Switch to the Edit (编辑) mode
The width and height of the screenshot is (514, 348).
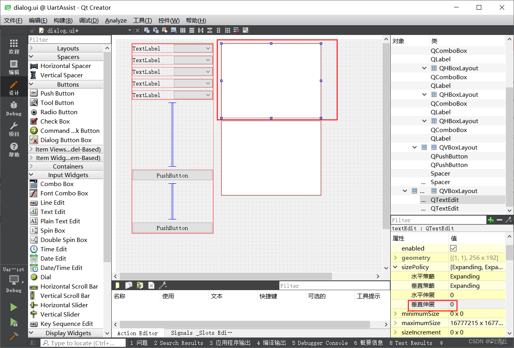pyautogui.click(x=14, y=67)
